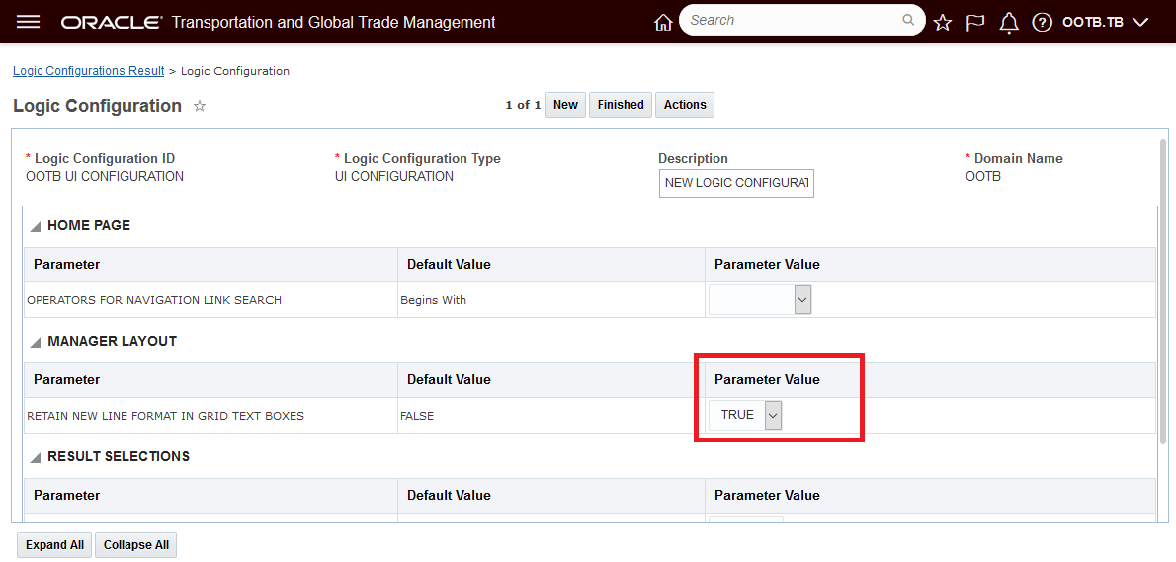Click the New button
The image size is (1176, 562).
[565, 105]
